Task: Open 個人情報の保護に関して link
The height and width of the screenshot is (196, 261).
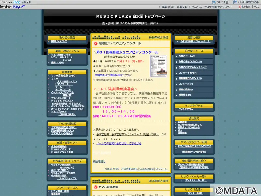Action: click(190, 125)
